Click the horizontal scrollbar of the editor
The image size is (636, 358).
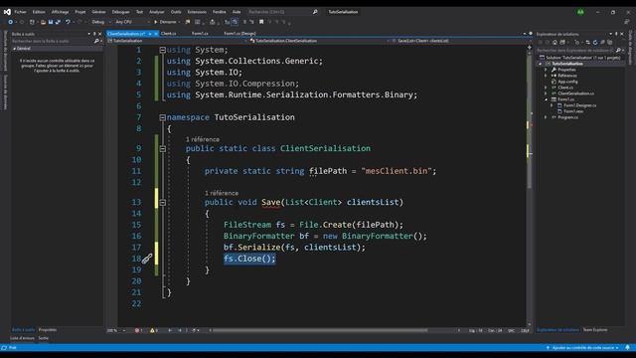coord(320,330)
